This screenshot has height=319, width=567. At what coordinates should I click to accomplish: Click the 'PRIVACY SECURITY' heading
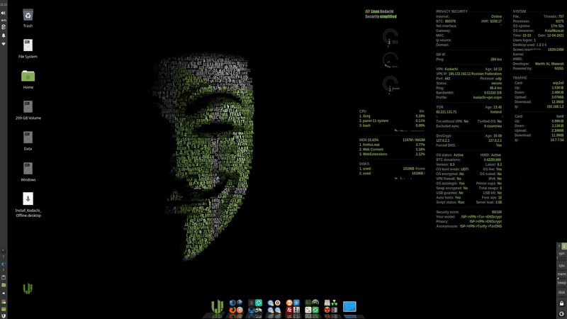pos(451,11)
